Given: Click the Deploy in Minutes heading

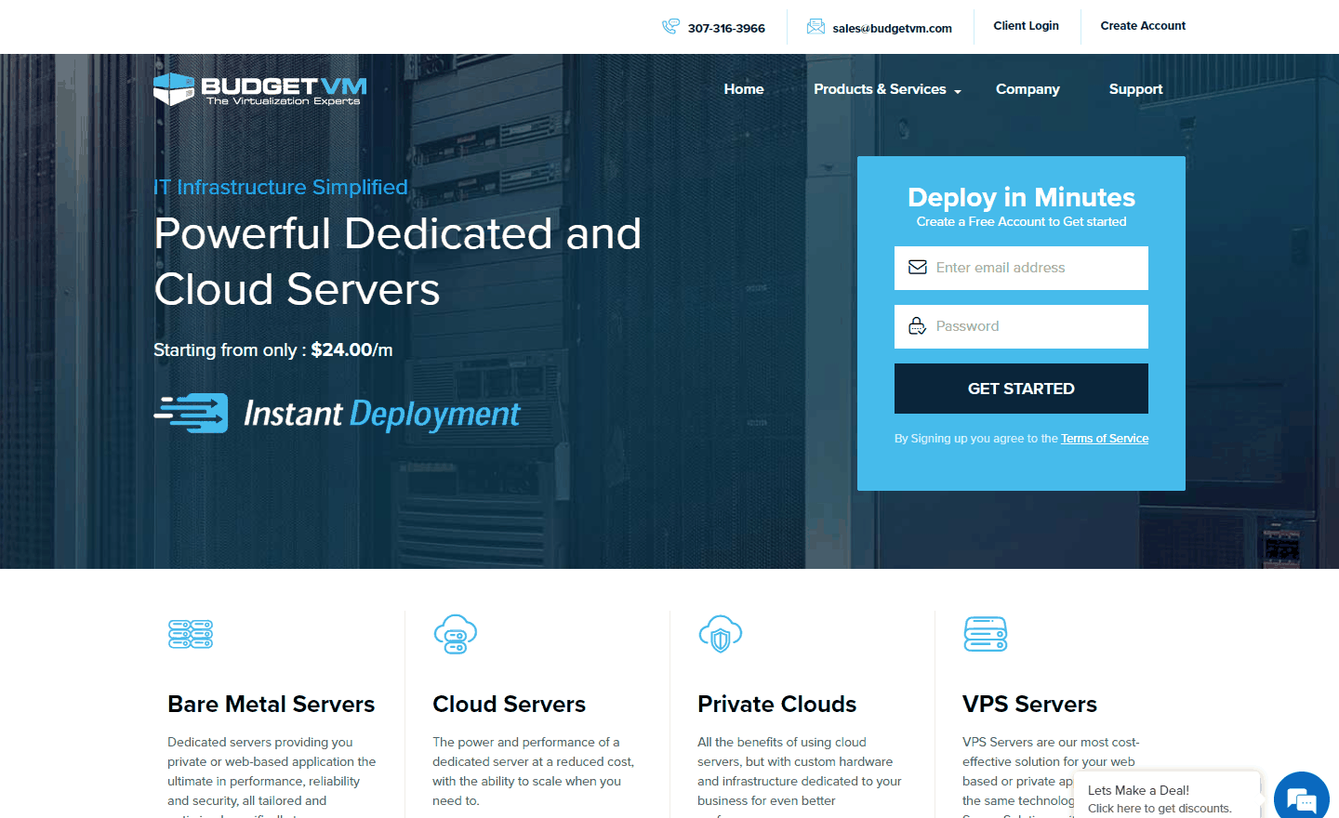Looking at the screenshot, I should 1021,197.
